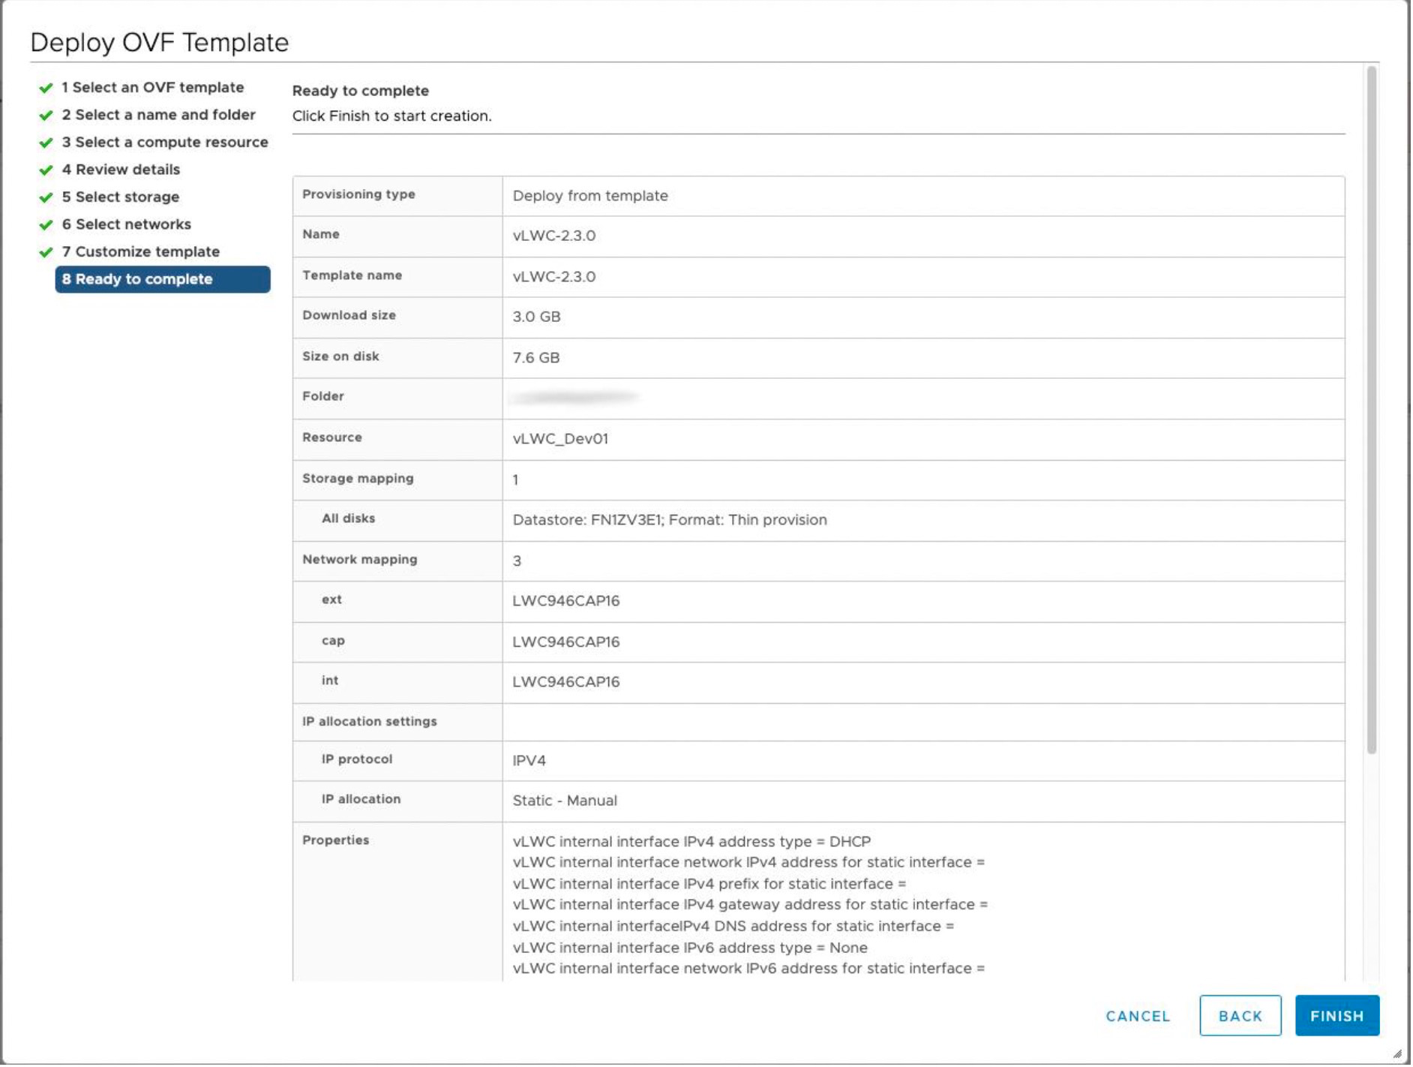
Task: Click Finish to start deployment
Action: pos(1337,1015)
